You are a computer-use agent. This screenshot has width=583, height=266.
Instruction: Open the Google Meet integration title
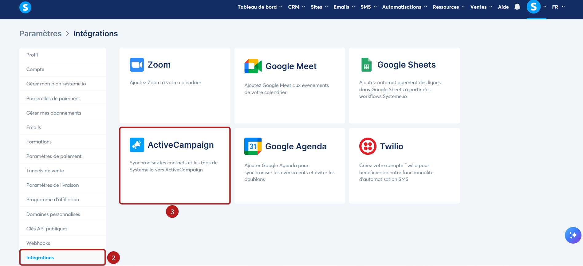pyautogui.click(x=291, y=66)
